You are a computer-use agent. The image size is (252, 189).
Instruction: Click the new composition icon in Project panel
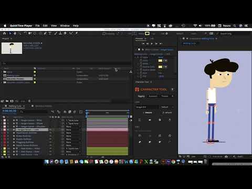pos(12,101)
